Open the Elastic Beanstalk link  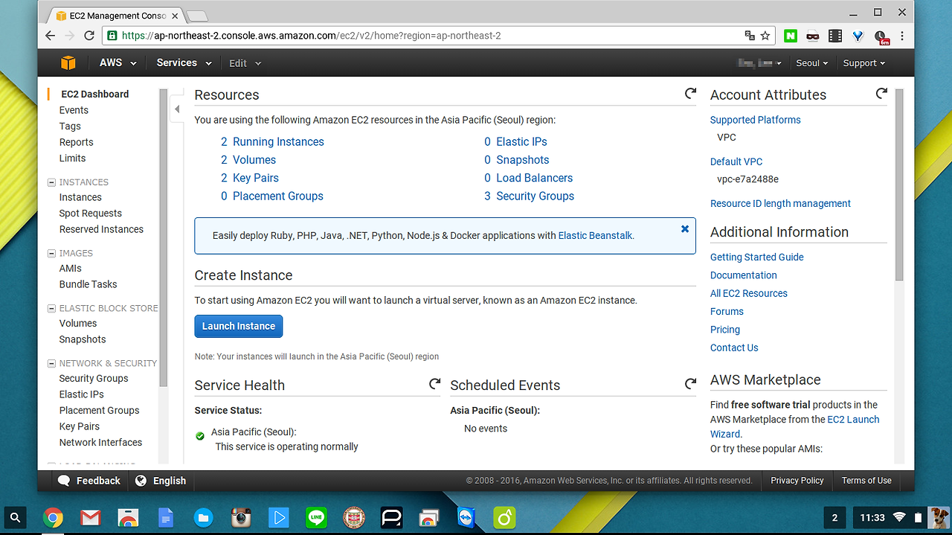pos(595,236)
